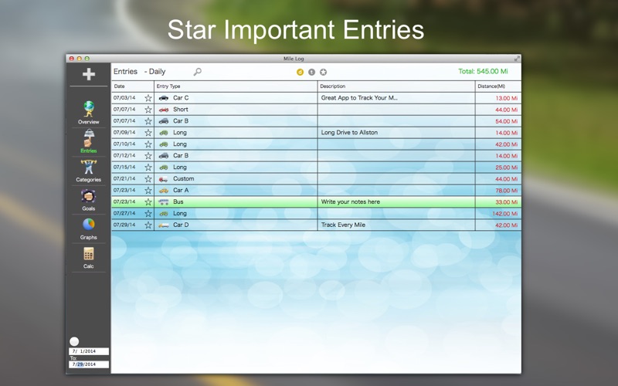
Task: Click the car icon in Car C row
Action: tap(164, 98)
